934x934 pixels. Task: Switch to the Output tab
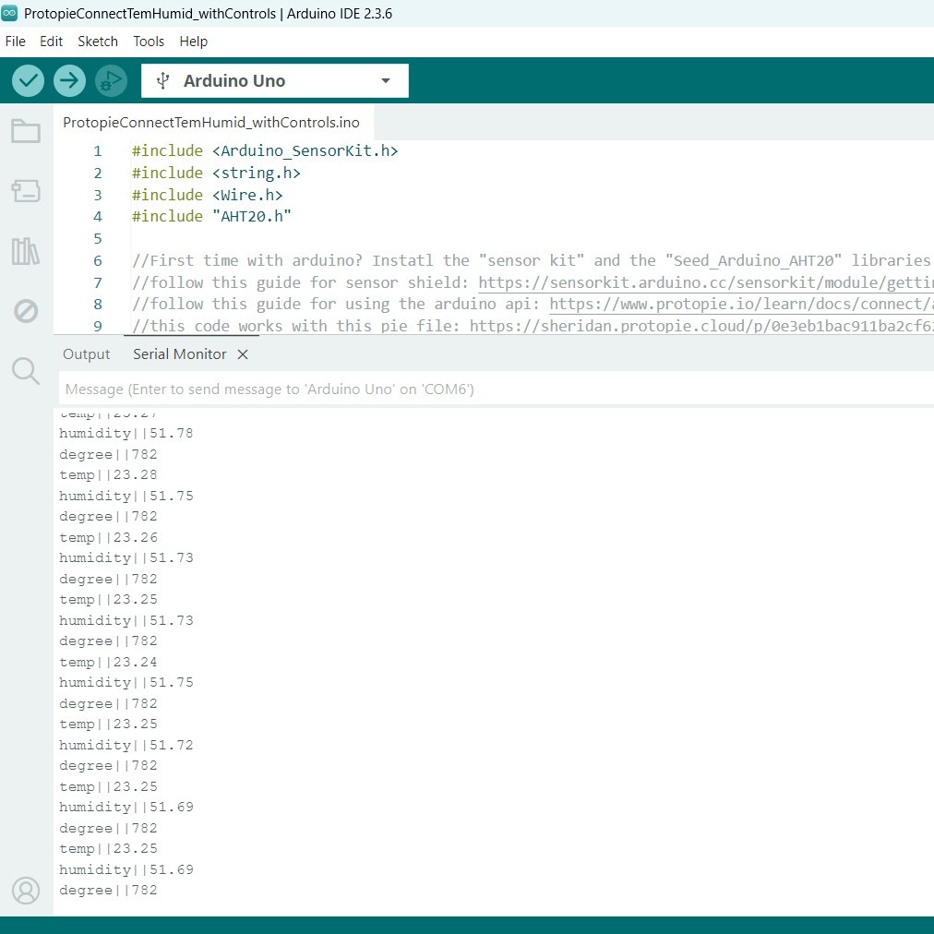click(x=86, y=353)
